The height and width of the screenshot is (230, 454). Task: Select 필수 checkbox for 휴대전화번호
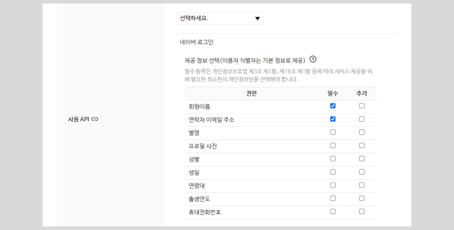pos(333,212)
